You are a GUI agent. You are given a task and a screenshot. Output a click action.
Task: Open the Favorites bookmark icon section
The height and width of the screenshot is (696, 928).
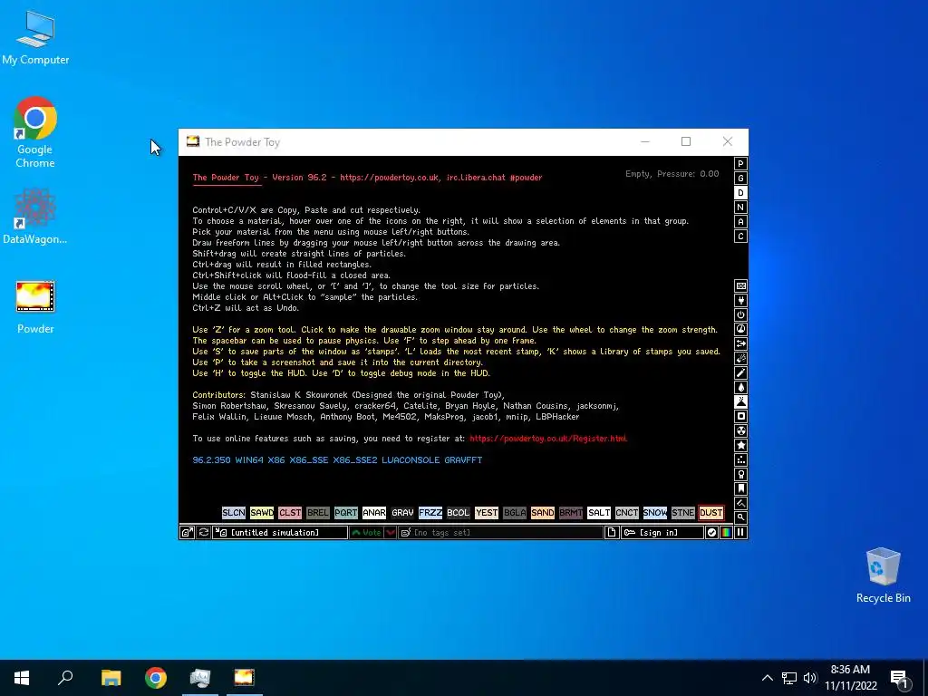740,488
